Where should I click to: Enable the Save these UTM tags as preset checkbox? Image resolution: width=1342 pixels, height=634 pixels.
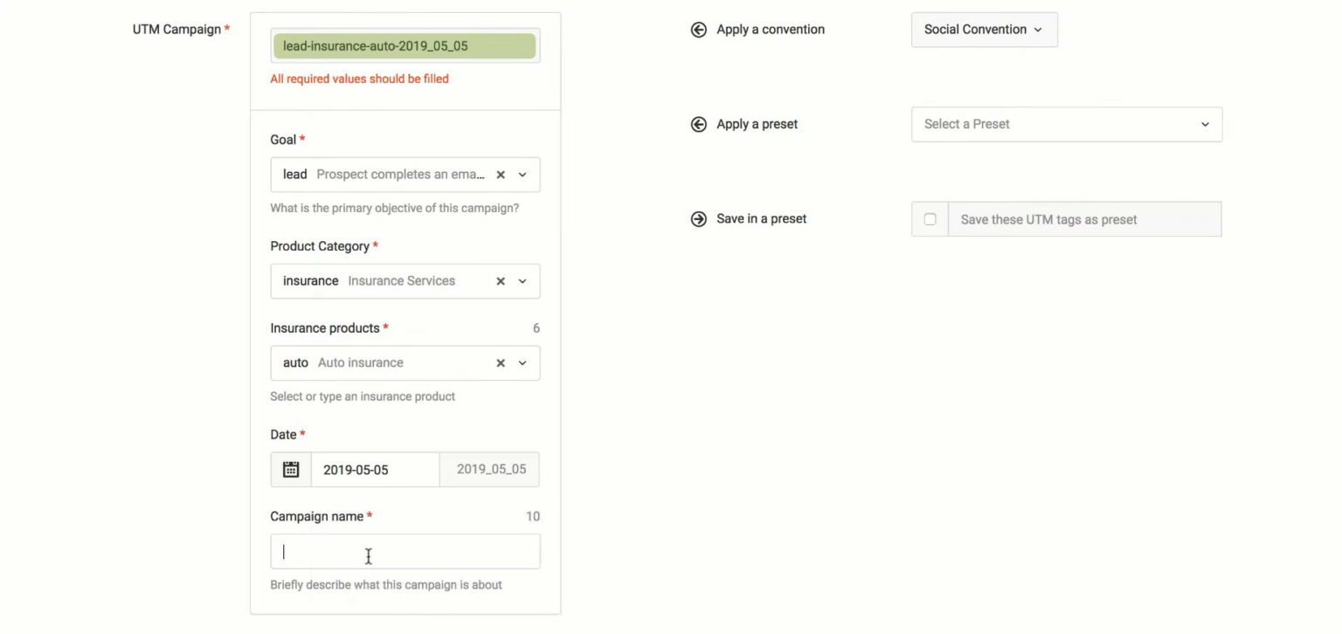pyautogui.click(x=929, y=218)
